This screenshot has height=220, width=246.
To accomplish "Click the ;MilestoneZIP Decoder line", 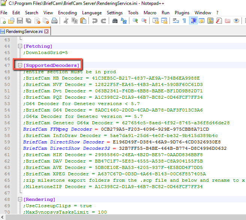I will 113,187.
